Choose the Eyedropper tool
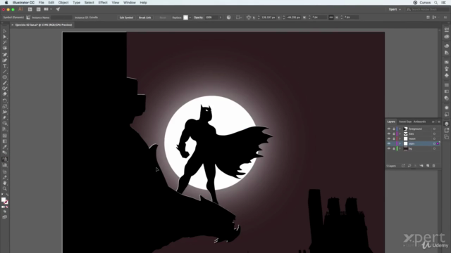This screenshot has height=253, width=451. tap(5, 147)
